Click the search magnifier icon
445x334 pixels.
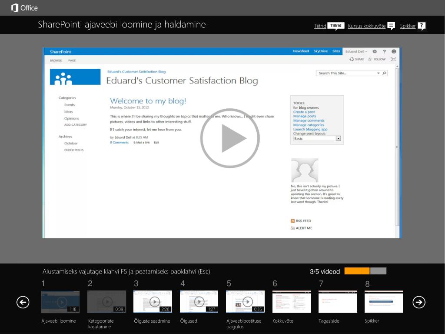tap(384, 73)
